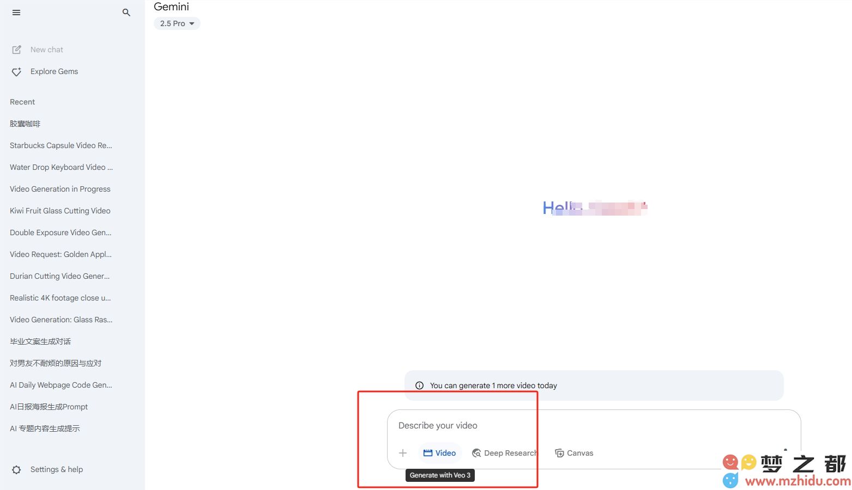Open the recent chat 胶囊咖啡
The height and width of the screenshot is (490, 852).
point(25,124)
